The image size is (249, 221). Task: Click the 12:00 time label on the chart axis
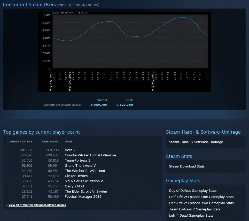(111, 76)
